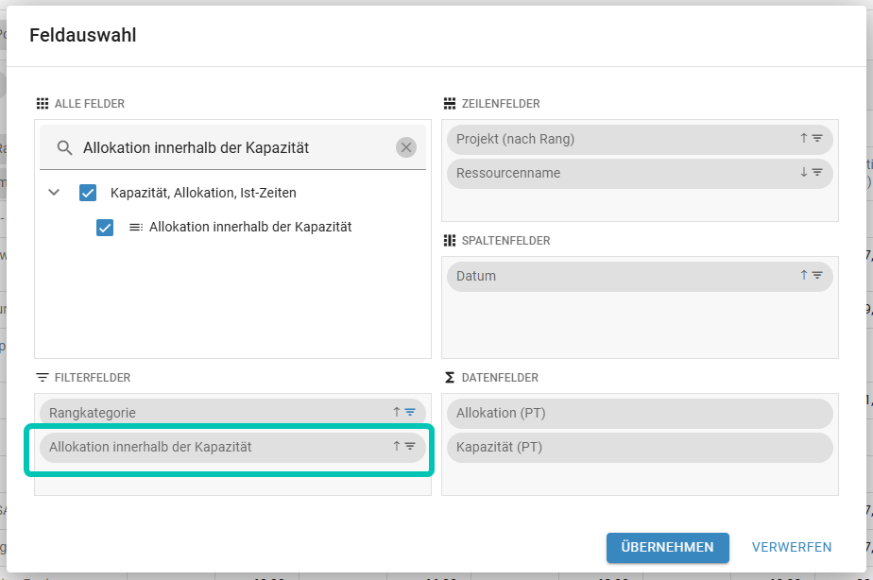
Task: Open filter for Projekt (nach Rang)
Action: pyautogui.click(x=817, y=138)
